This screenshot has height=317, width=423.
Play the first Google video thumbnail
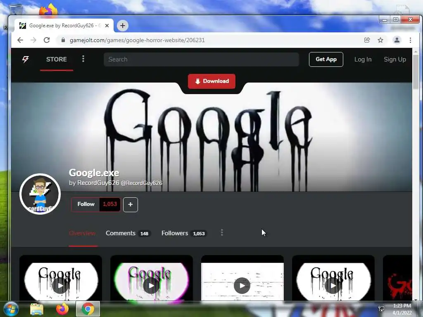tap(60, 285)
